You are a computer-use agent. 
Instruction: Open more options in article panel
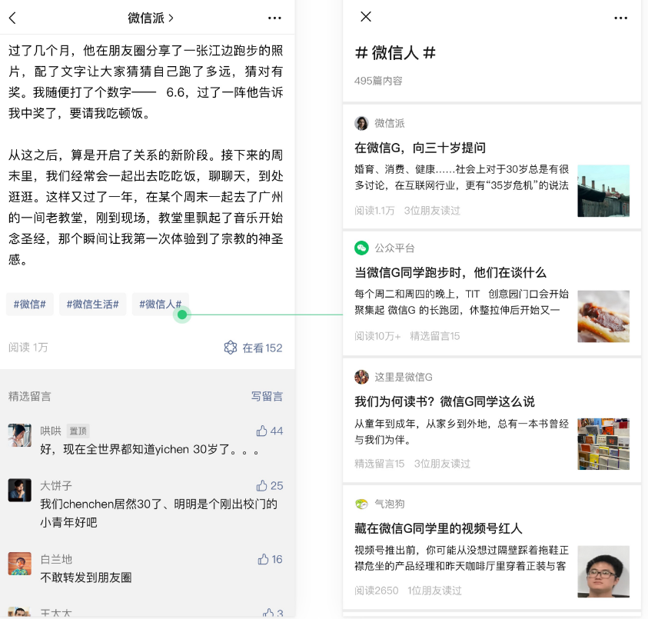pyautogui.click(x=274, y=18)
